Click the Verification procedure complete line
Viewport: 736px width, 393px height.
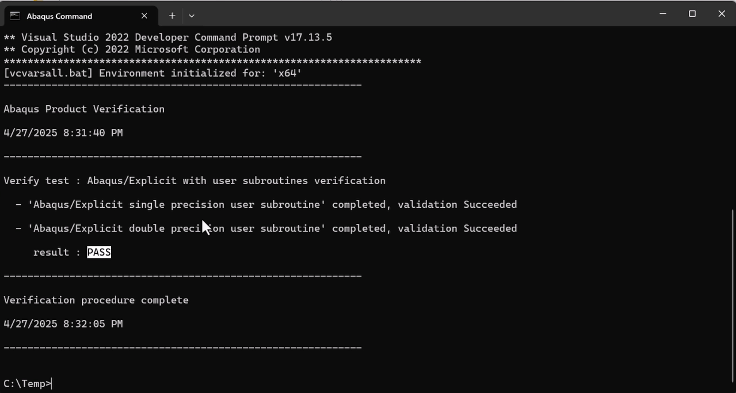pyautogui.click(x=96, y=300)
